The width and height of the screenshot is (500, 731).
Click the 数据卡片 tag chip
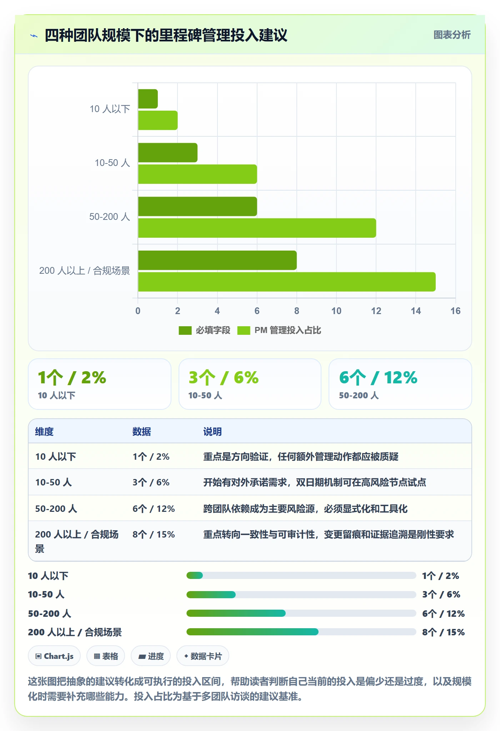(203, 656)
